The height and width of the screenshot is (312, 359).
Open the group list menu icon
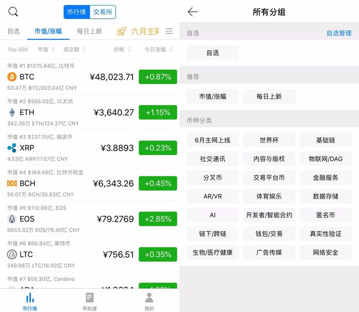pyautogui.click(x=169, y=31)
